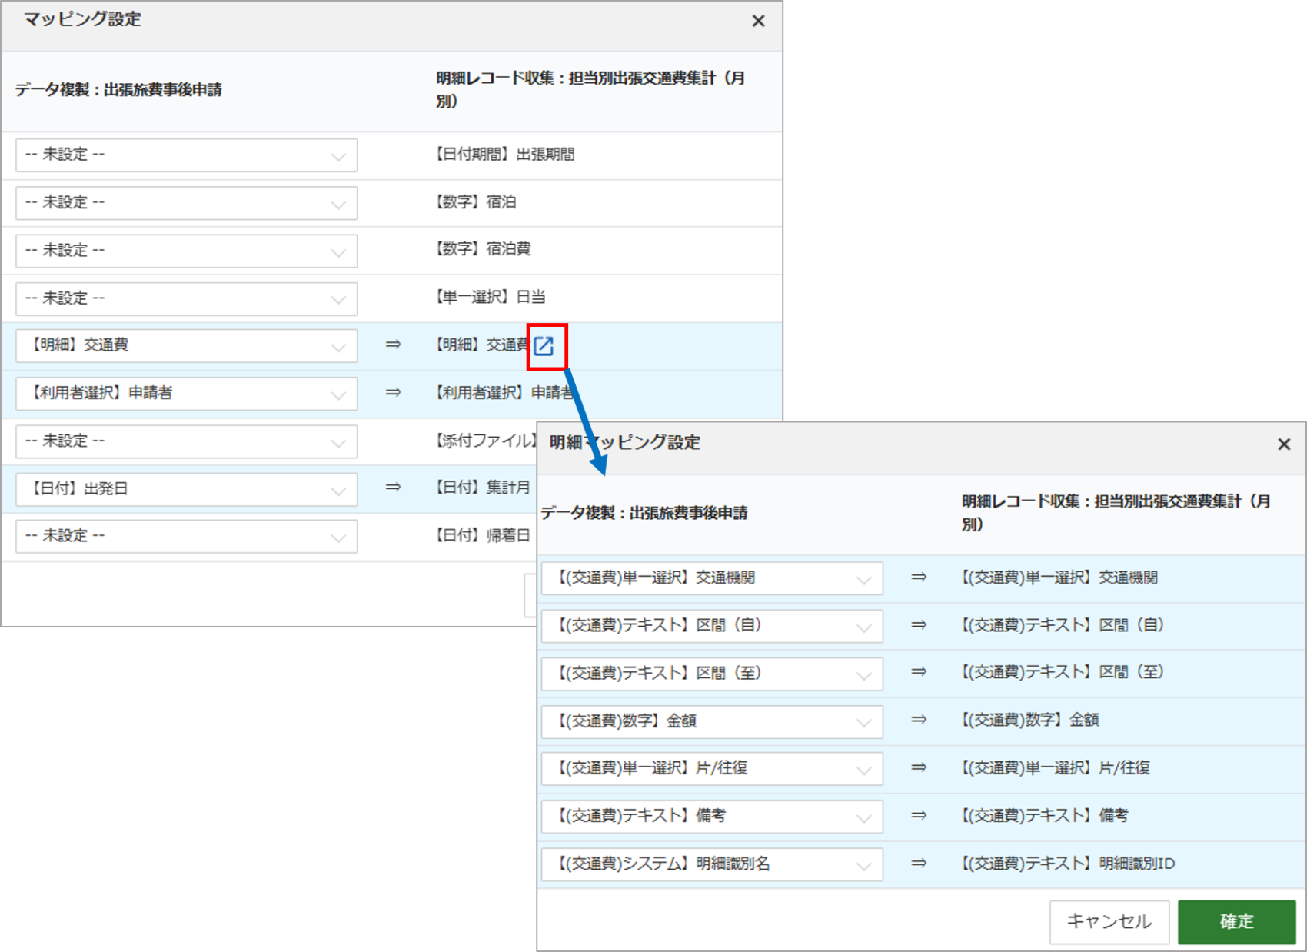This screenshot has width=1307, height=952.
Task: Expand the 【(交通費)テキスト】区間（至） dropdown
Action: tap(712, 674)
